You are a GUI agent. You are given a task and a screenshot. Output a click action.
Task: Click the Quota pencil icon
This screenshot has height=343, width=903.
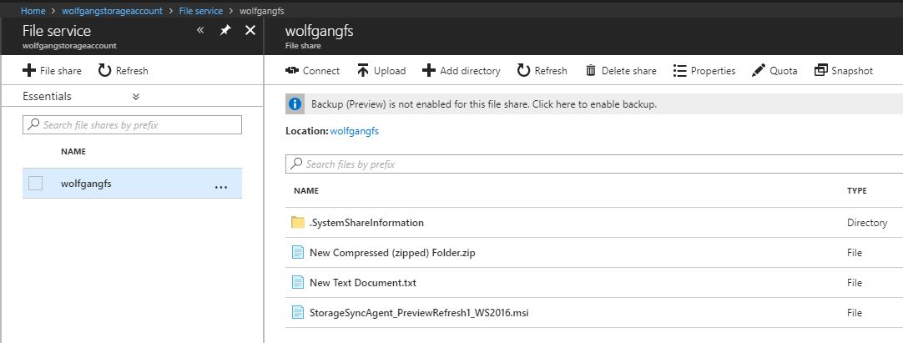click(759, 71)
